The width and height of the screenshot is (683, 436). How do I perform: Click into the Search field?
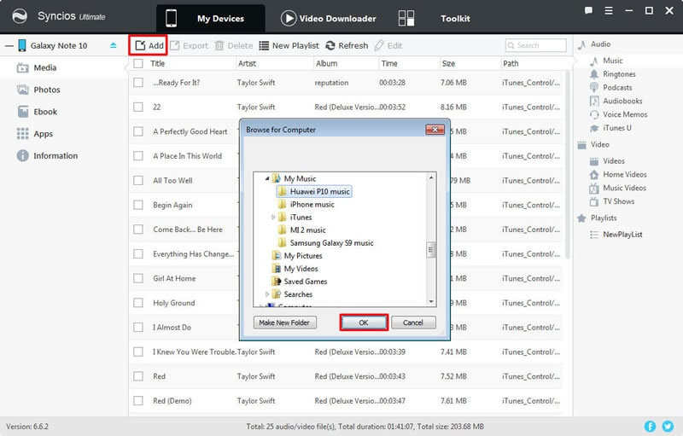[x=536, y=45]
